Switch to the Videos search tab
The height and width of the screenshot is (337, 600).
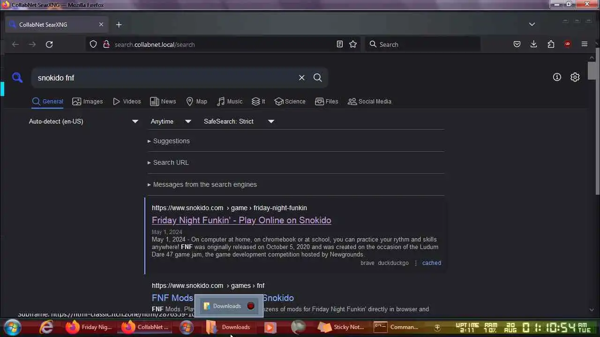click(x=127, y=102)
